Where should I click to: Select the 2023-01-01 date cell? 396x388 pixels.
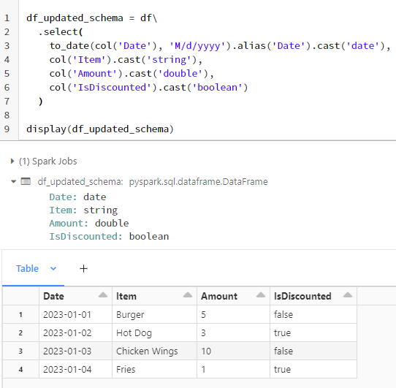point(75,314)
